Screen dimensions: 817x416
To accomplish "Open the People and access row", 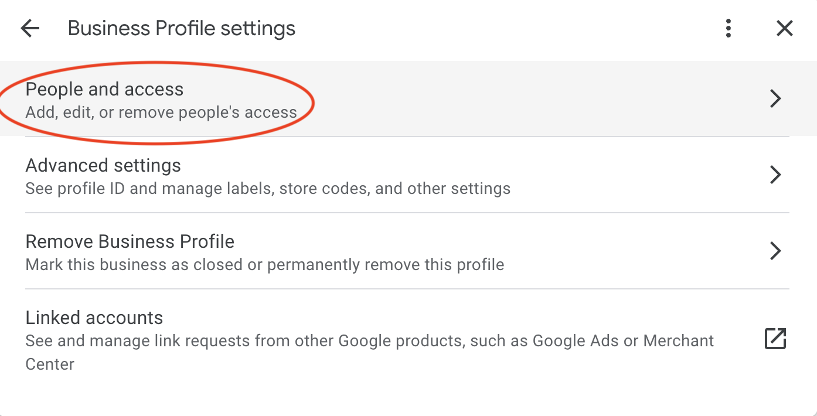I will 408,98.
